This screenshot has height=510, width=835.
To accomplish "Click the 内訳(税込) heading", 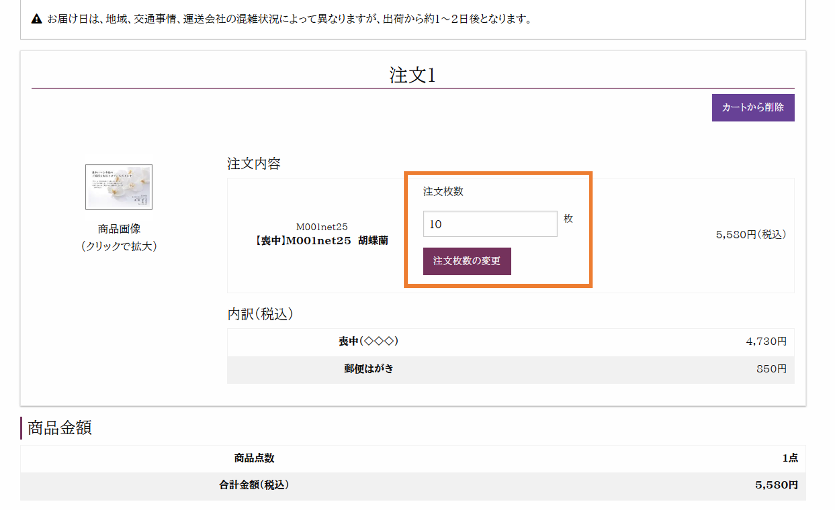I will (260, 314).
